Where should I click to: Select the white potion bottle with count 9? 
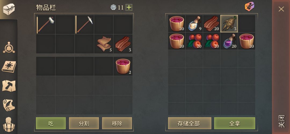point(194,23)
